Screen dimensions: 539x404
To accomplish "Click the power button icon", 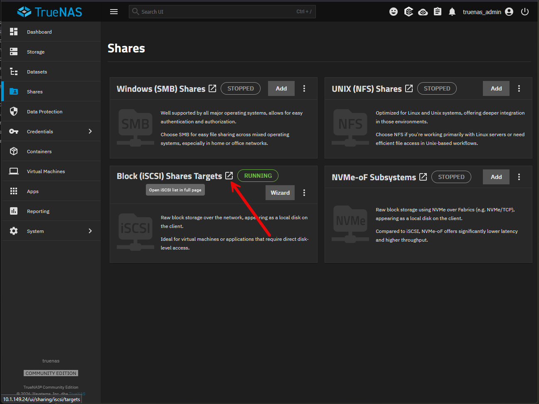I will click(525, 12).
